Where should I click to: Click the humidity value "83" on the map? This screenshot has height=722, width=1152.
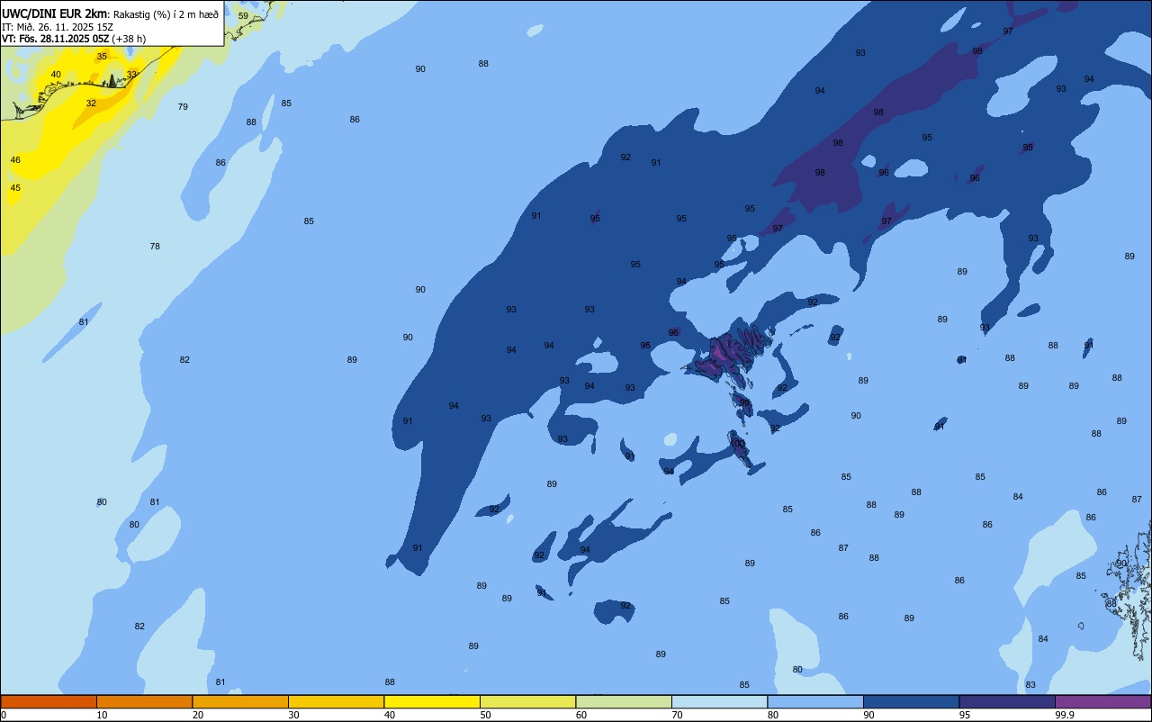(x=1030, y=685)
